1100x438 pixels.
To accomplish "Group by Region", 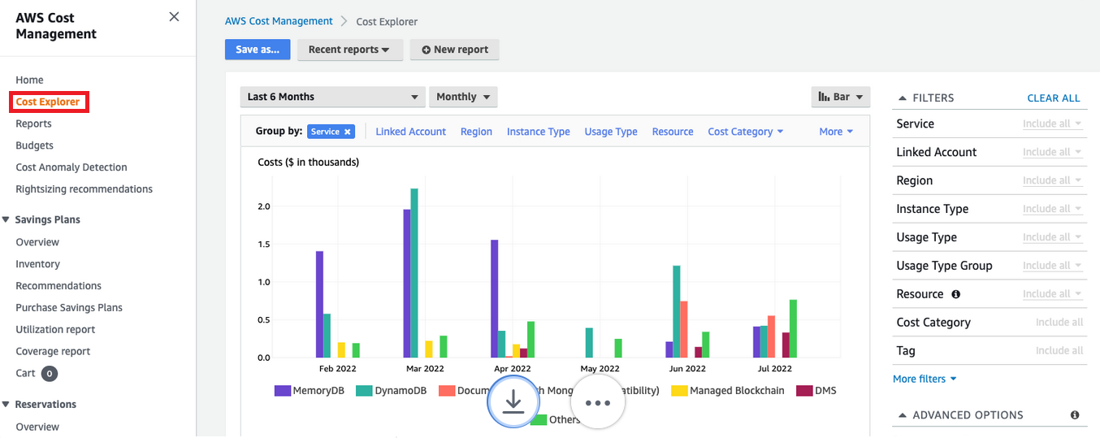I will (476, 132).
